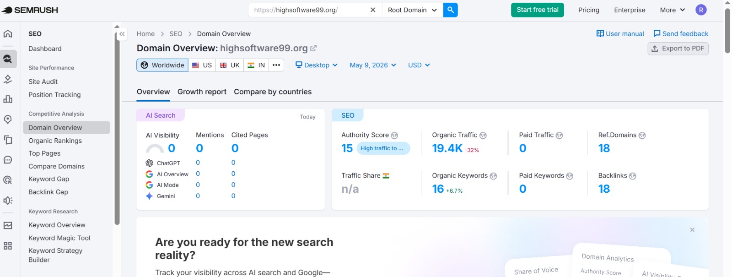
Task: Open the Root Domain dropdown
Action: click(412, 10)
